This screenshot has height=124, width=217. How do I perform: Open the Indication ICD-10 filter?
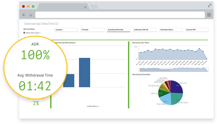(x=145, y=30)
